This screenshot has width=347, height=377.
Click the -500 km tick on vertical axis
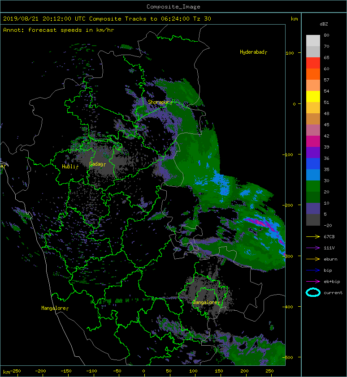[x=288, y=358]
